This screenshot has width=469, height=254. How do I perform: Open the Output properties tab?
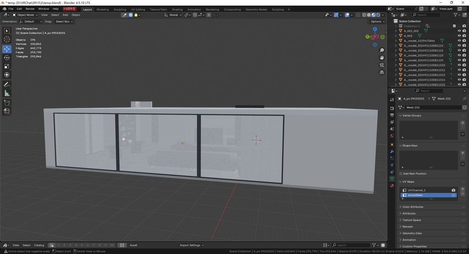coord(392,115)
